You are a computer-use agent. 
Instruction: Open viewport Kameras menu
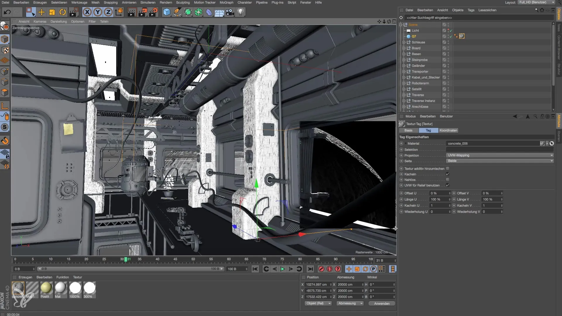click(40, 21)
